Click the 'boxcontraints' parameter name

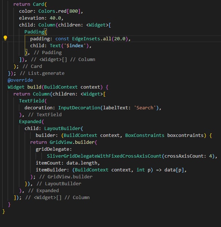coord(185,135)
